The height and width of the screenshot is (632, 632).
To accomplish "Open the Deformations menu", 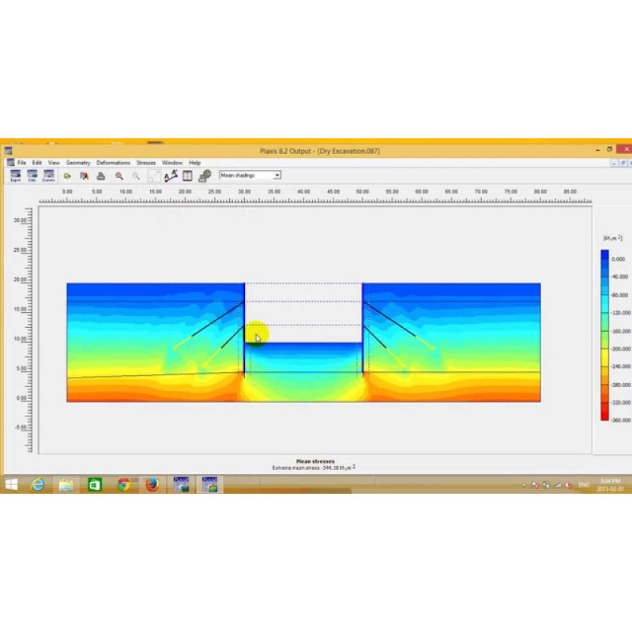I will tap(113, 163).
